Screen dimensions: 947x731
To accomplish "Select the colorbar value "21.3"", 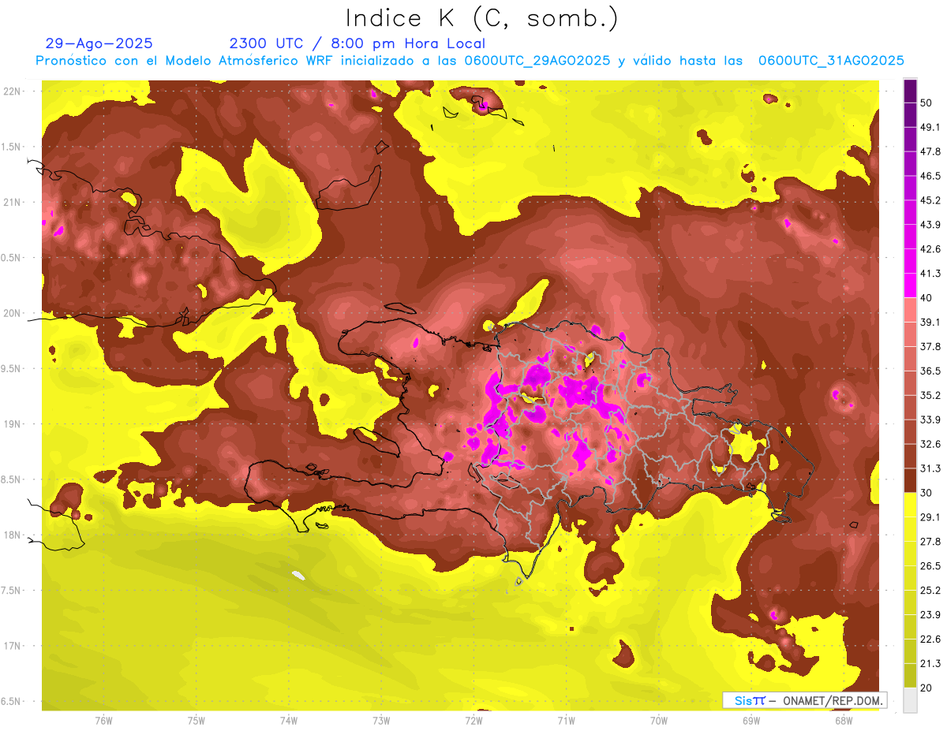I will [x=930, y=663].
